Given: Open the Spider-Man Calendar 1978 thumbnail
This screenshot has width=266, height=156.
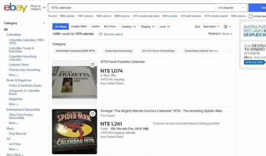Looking at the screenshot, I should click(74, 131).
